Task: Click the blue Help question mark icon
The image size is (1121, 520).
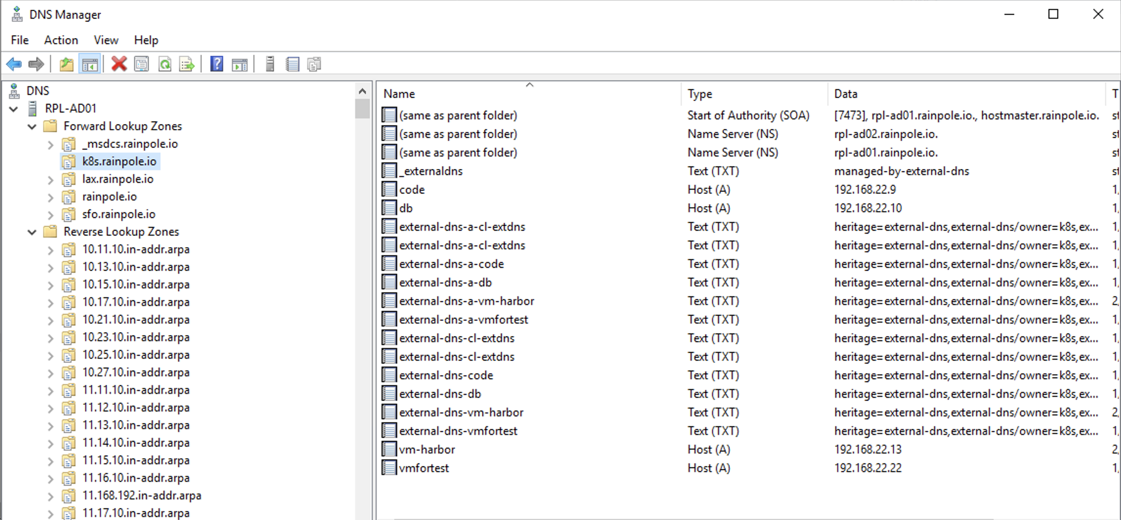Action: tap(216, 64)
